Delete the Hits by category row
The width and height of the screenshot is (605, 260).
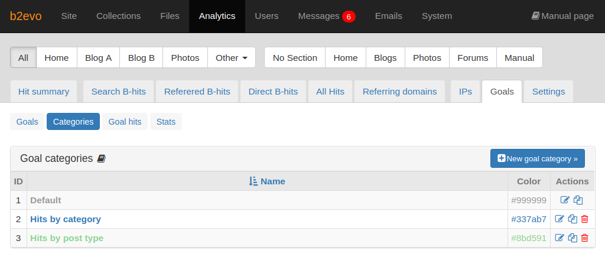point(584,219)
